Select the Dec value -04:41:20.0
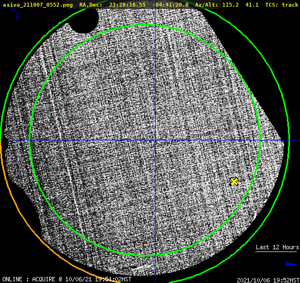Screen dimensions: 300x283 click(x=170, y=5)
